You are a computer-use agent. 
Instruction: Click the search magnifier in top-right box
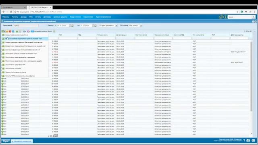[254, 17]
